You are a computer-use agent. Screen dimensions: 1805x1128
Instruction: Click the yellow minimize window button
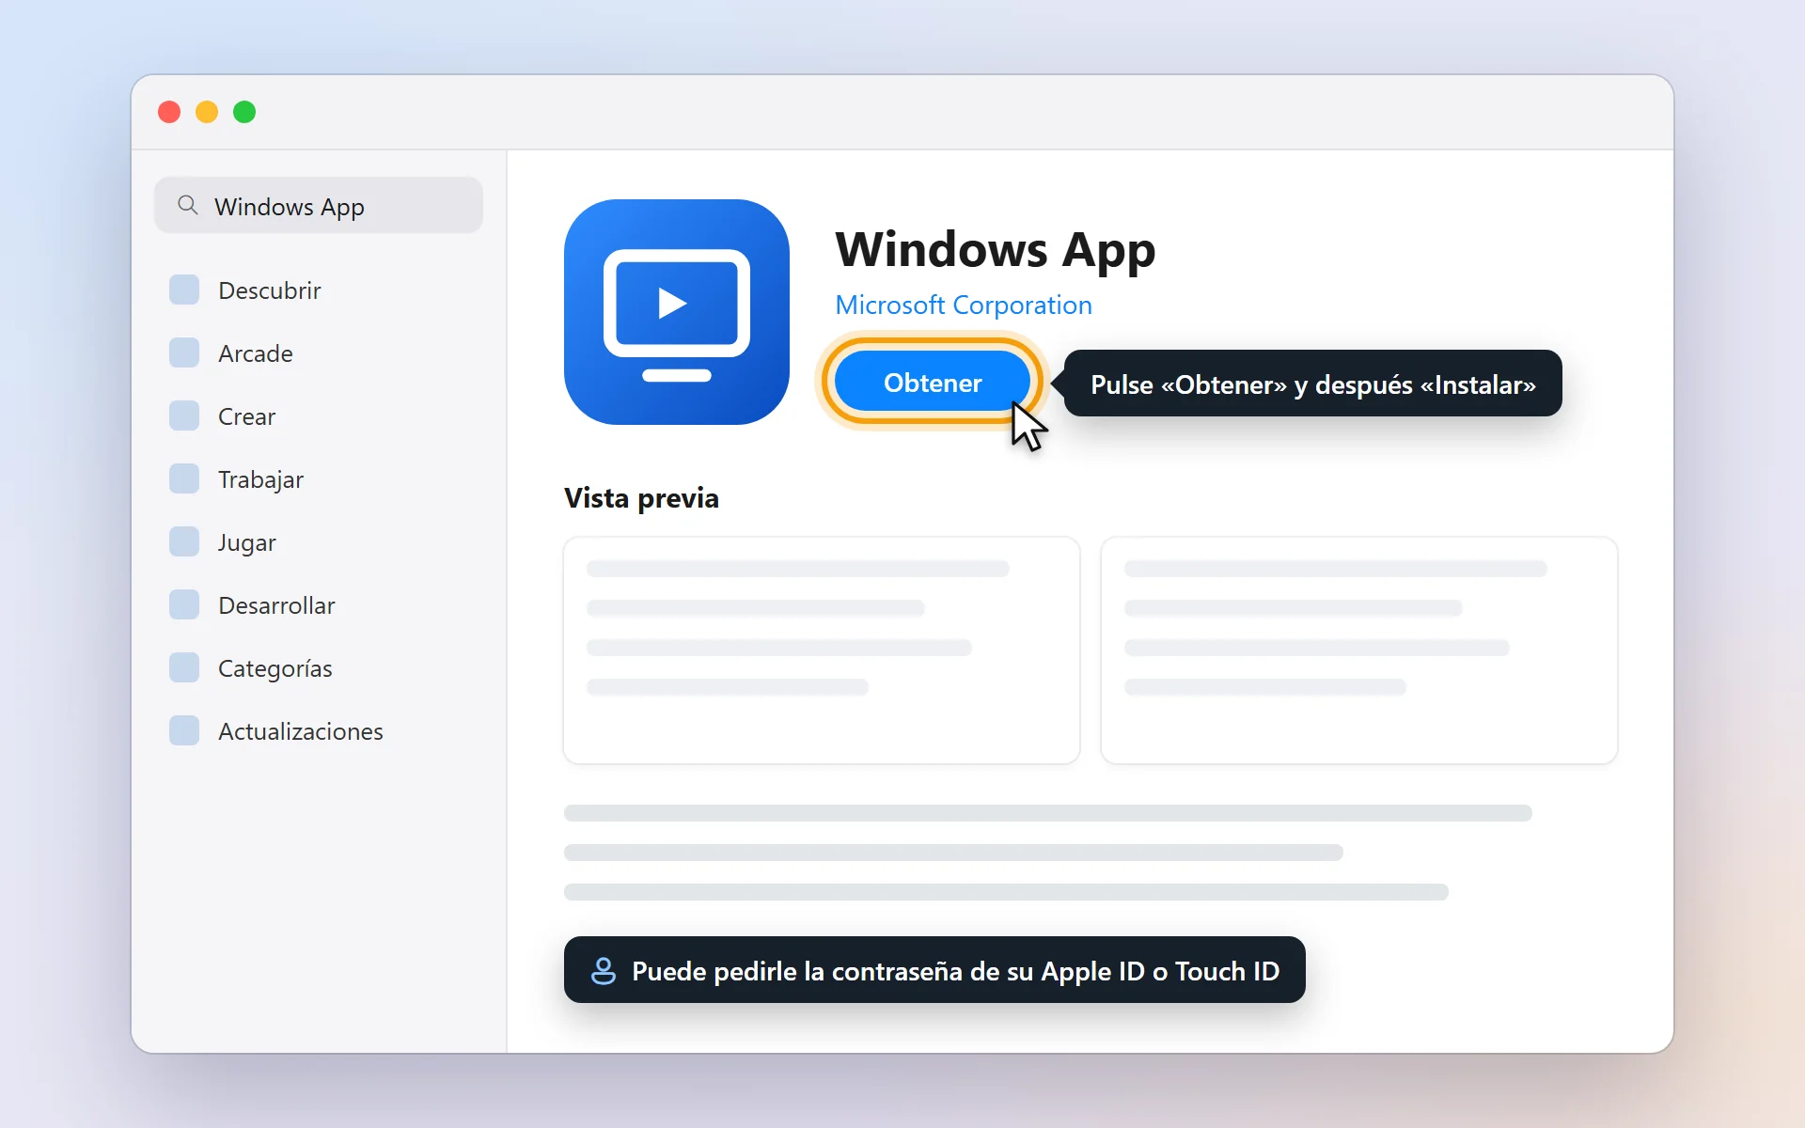click(207, 112)
